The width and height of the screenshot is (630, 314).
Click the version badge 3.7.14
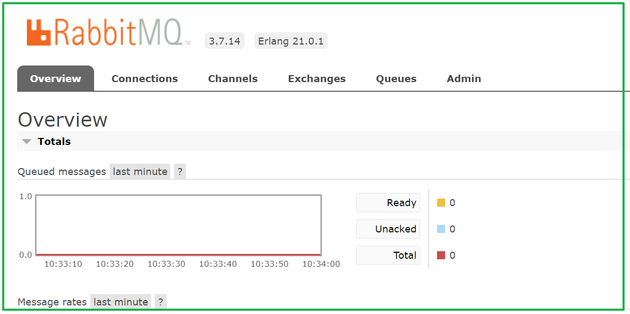[225, 41]
